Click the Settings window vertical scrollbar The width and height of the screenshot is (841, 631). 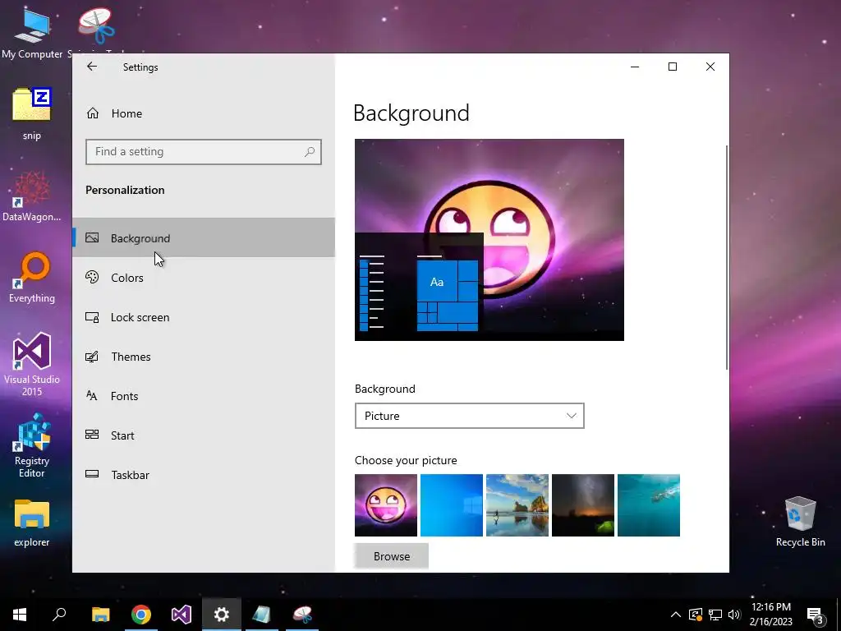(x=727, y=257)
